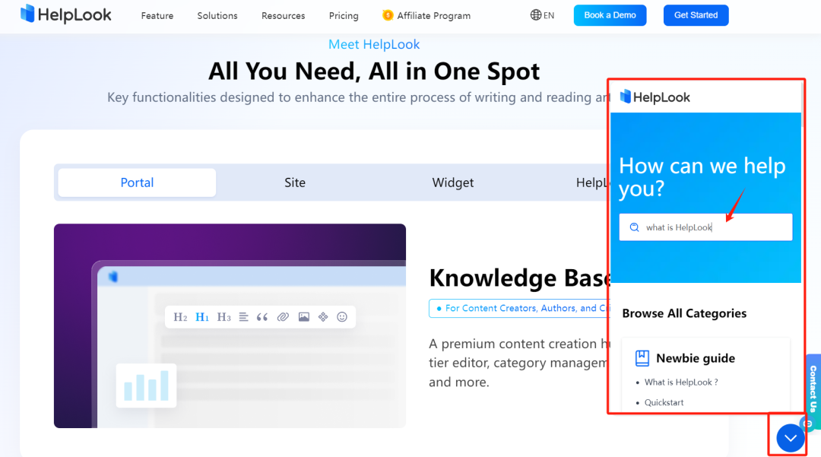Click the insert link icon in editor toolbar
Screen dimensions: 821x457
[284, 317]
